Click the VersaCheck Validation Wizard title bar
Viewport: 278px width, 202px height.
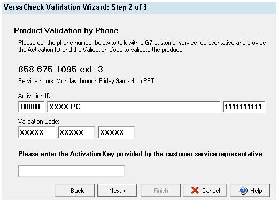pyautogui.click(x=139, y=7)
